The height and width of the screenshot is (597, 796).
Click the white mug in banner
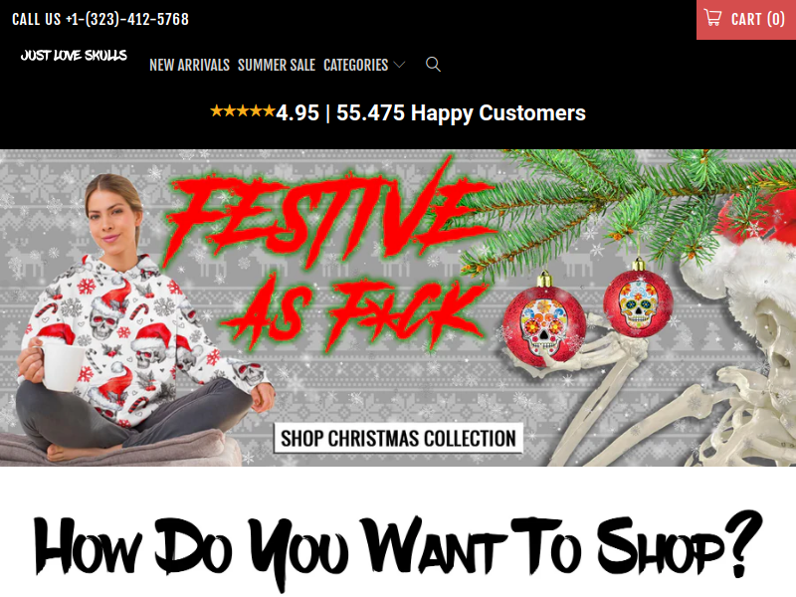click(59, 365)
